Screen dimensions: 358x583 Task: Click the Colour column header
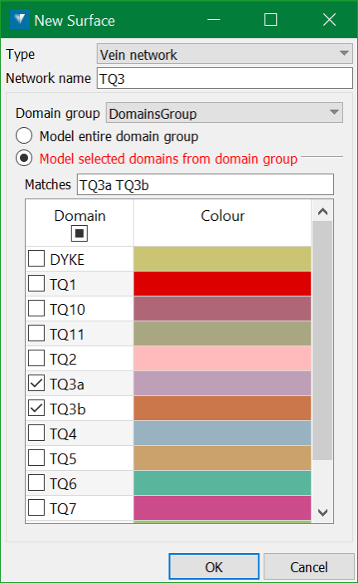tap(223, 216)
